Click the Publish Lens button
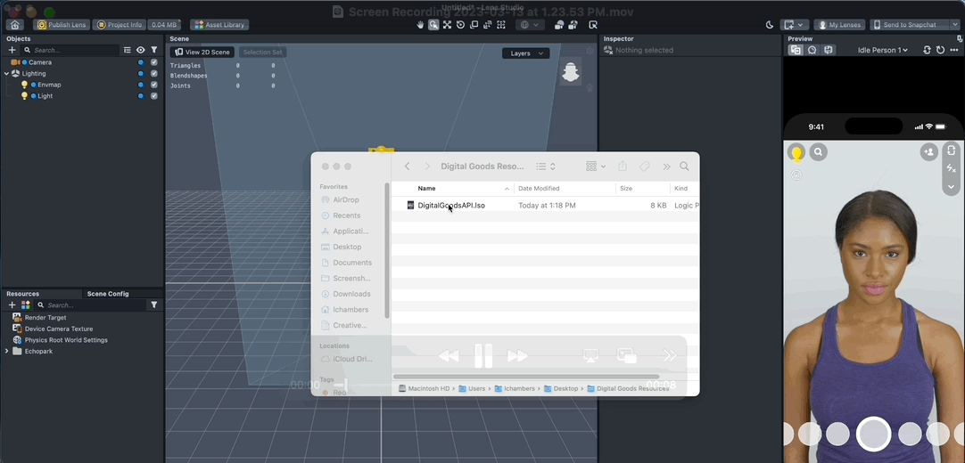 coord(62,25)
